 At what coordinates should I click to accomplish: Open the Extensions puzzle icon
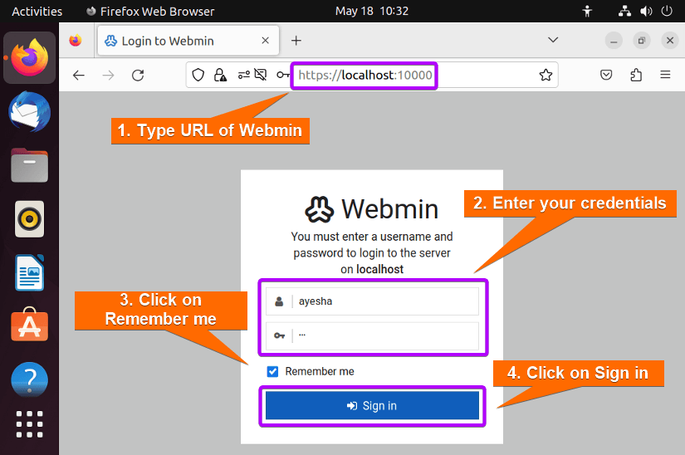[x=636, y=75]
